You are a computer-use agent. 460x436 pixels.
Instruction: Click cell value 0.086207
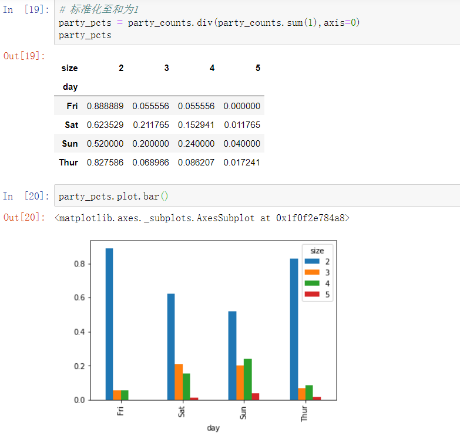tap(196, 163)
